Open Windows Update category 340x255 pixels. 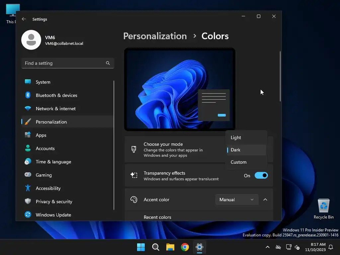pos(67,215)
